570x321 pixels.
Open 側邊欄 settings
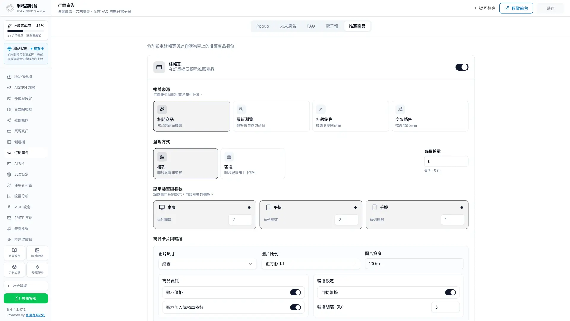tap(26, 142)
